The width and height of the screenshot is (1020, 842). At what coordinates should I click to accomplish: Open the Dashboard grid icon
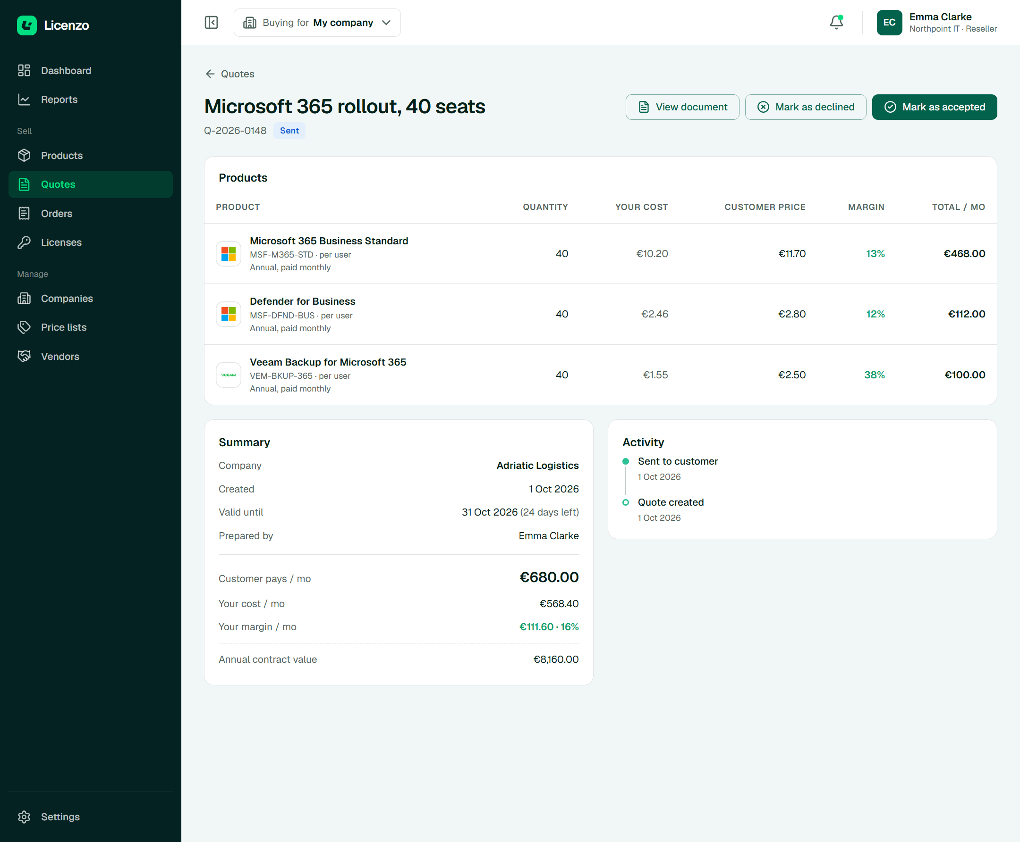coord(24,70)
